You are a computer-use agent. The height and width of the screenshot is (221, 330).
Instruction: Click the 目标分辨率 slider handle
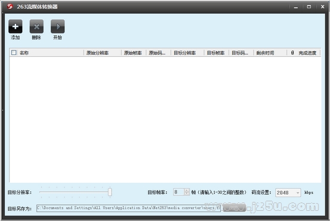pos(110,192)
